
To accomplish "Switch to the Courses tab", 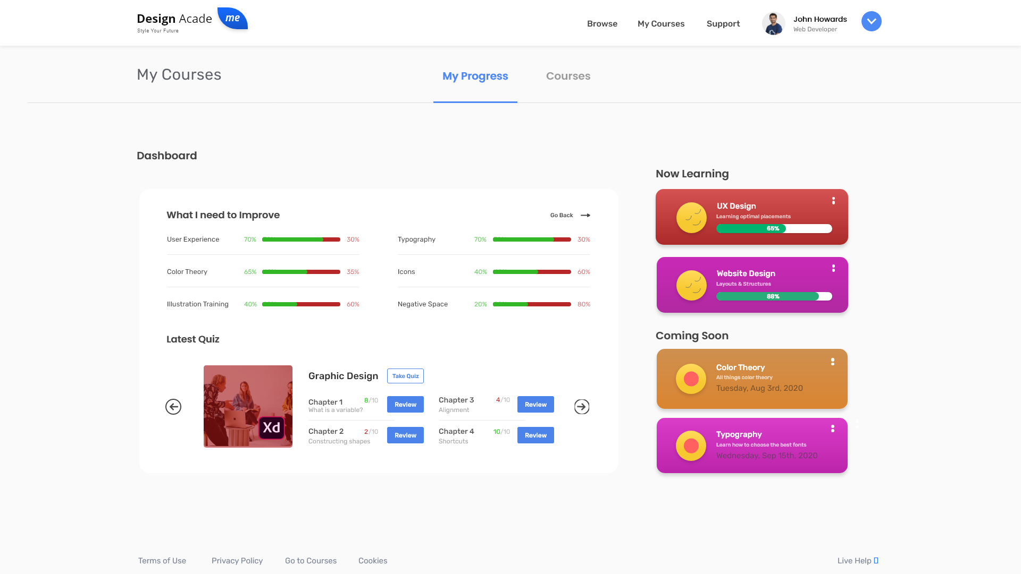I will coord(568,76).
